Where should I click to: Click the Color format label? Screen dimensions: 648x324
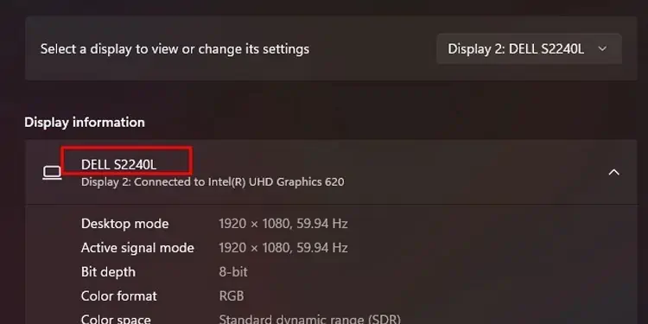click(x=119, y=295)
